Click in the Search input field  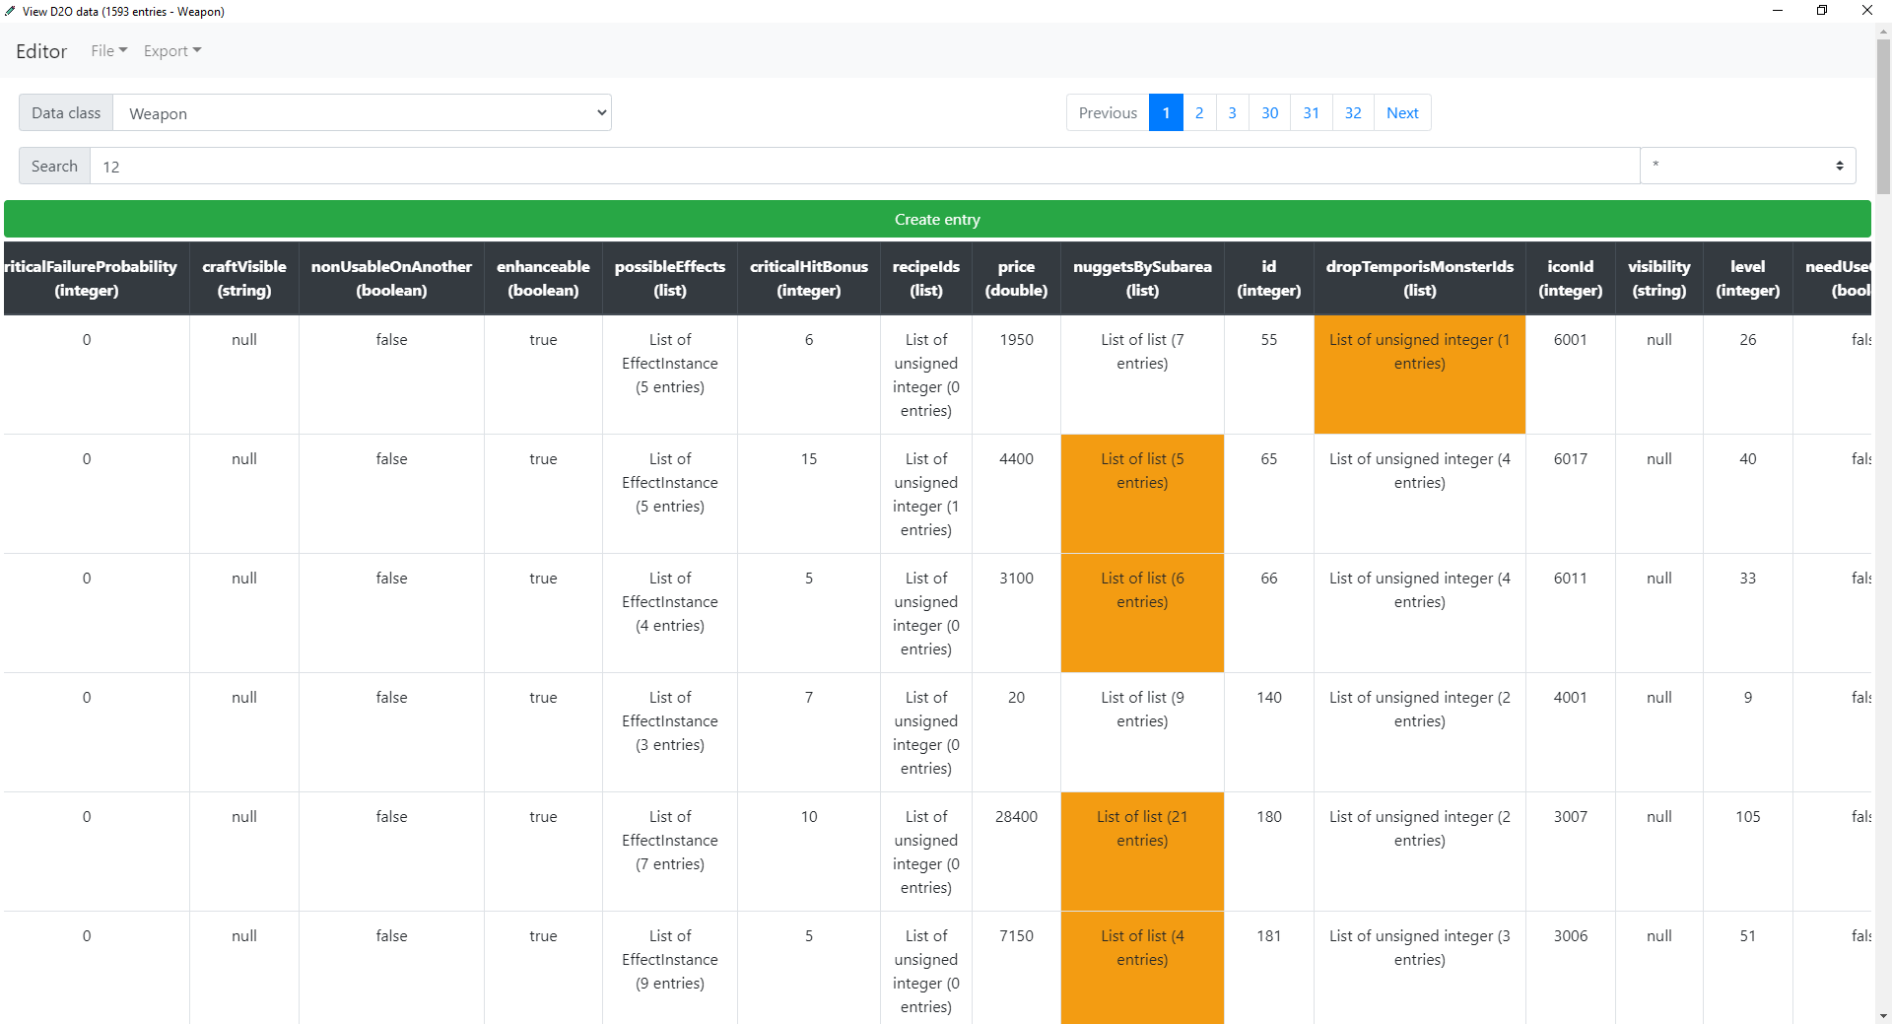864,167
